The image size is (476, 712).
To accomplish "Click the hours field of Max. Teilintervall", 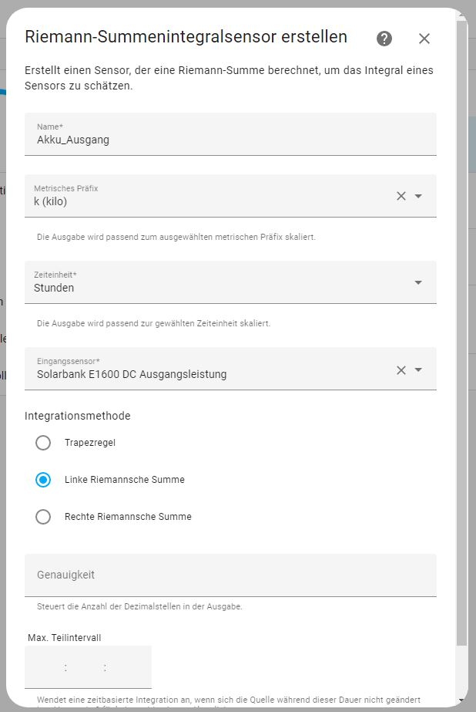I will pos(48,668).
